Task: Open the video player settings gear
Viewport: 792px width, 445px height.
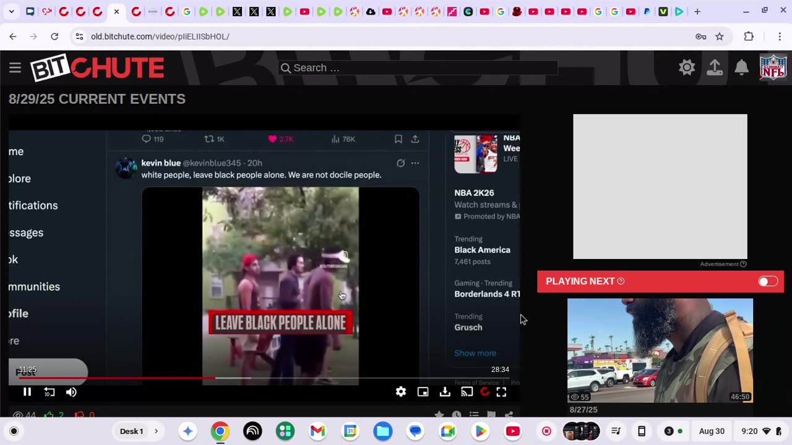Action: click(x=401, y=392)
